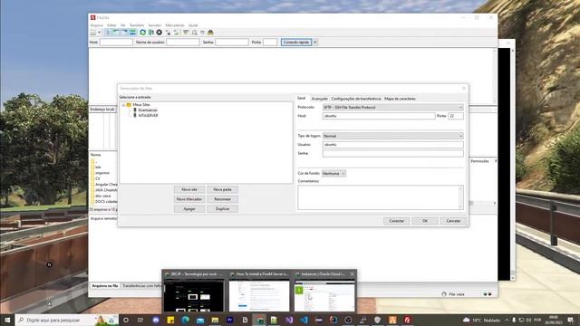Open the Conexão rápida history dropdown arrow
The width and height of the screenshot is (580, 326).
(x=315, y=43)
